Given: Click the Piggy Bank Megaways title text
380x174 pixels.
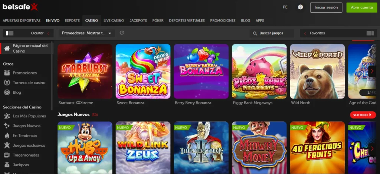Looking at the screenshot, I should tap(252, 103).
